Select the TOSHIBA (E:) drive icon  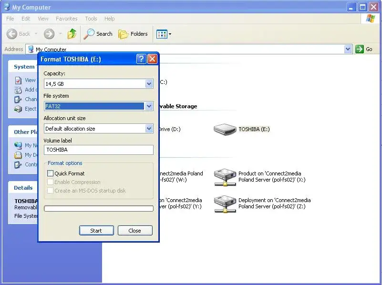point(225,129)
